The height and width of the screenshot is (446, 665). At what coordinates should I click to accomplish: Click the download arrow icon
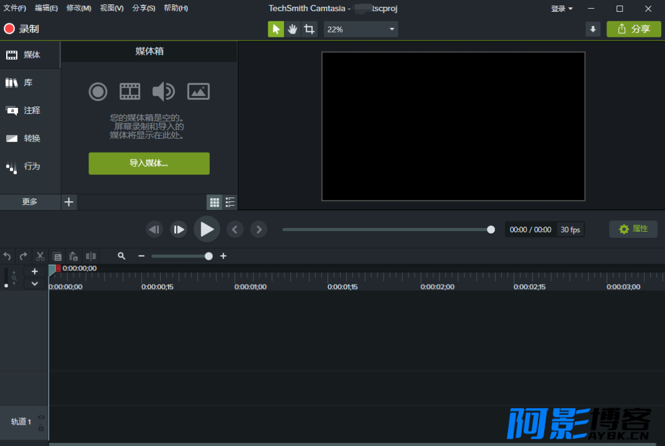tap(593, 29)
